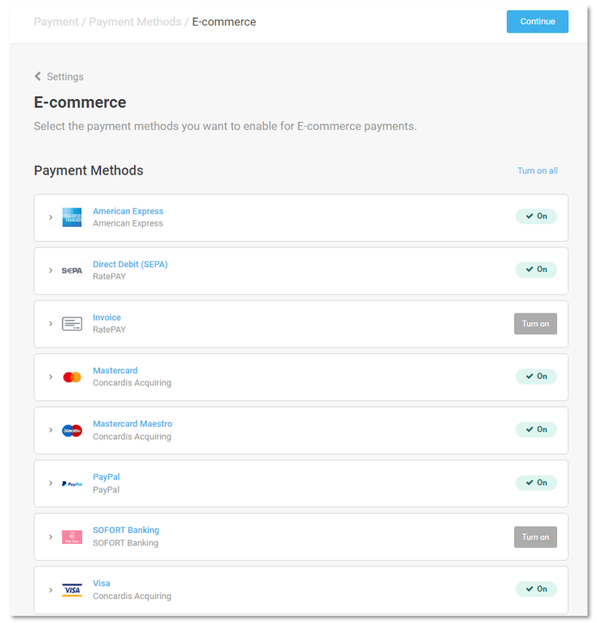Click the Visa logo icon
597x623 pixels.
(72, 590)
